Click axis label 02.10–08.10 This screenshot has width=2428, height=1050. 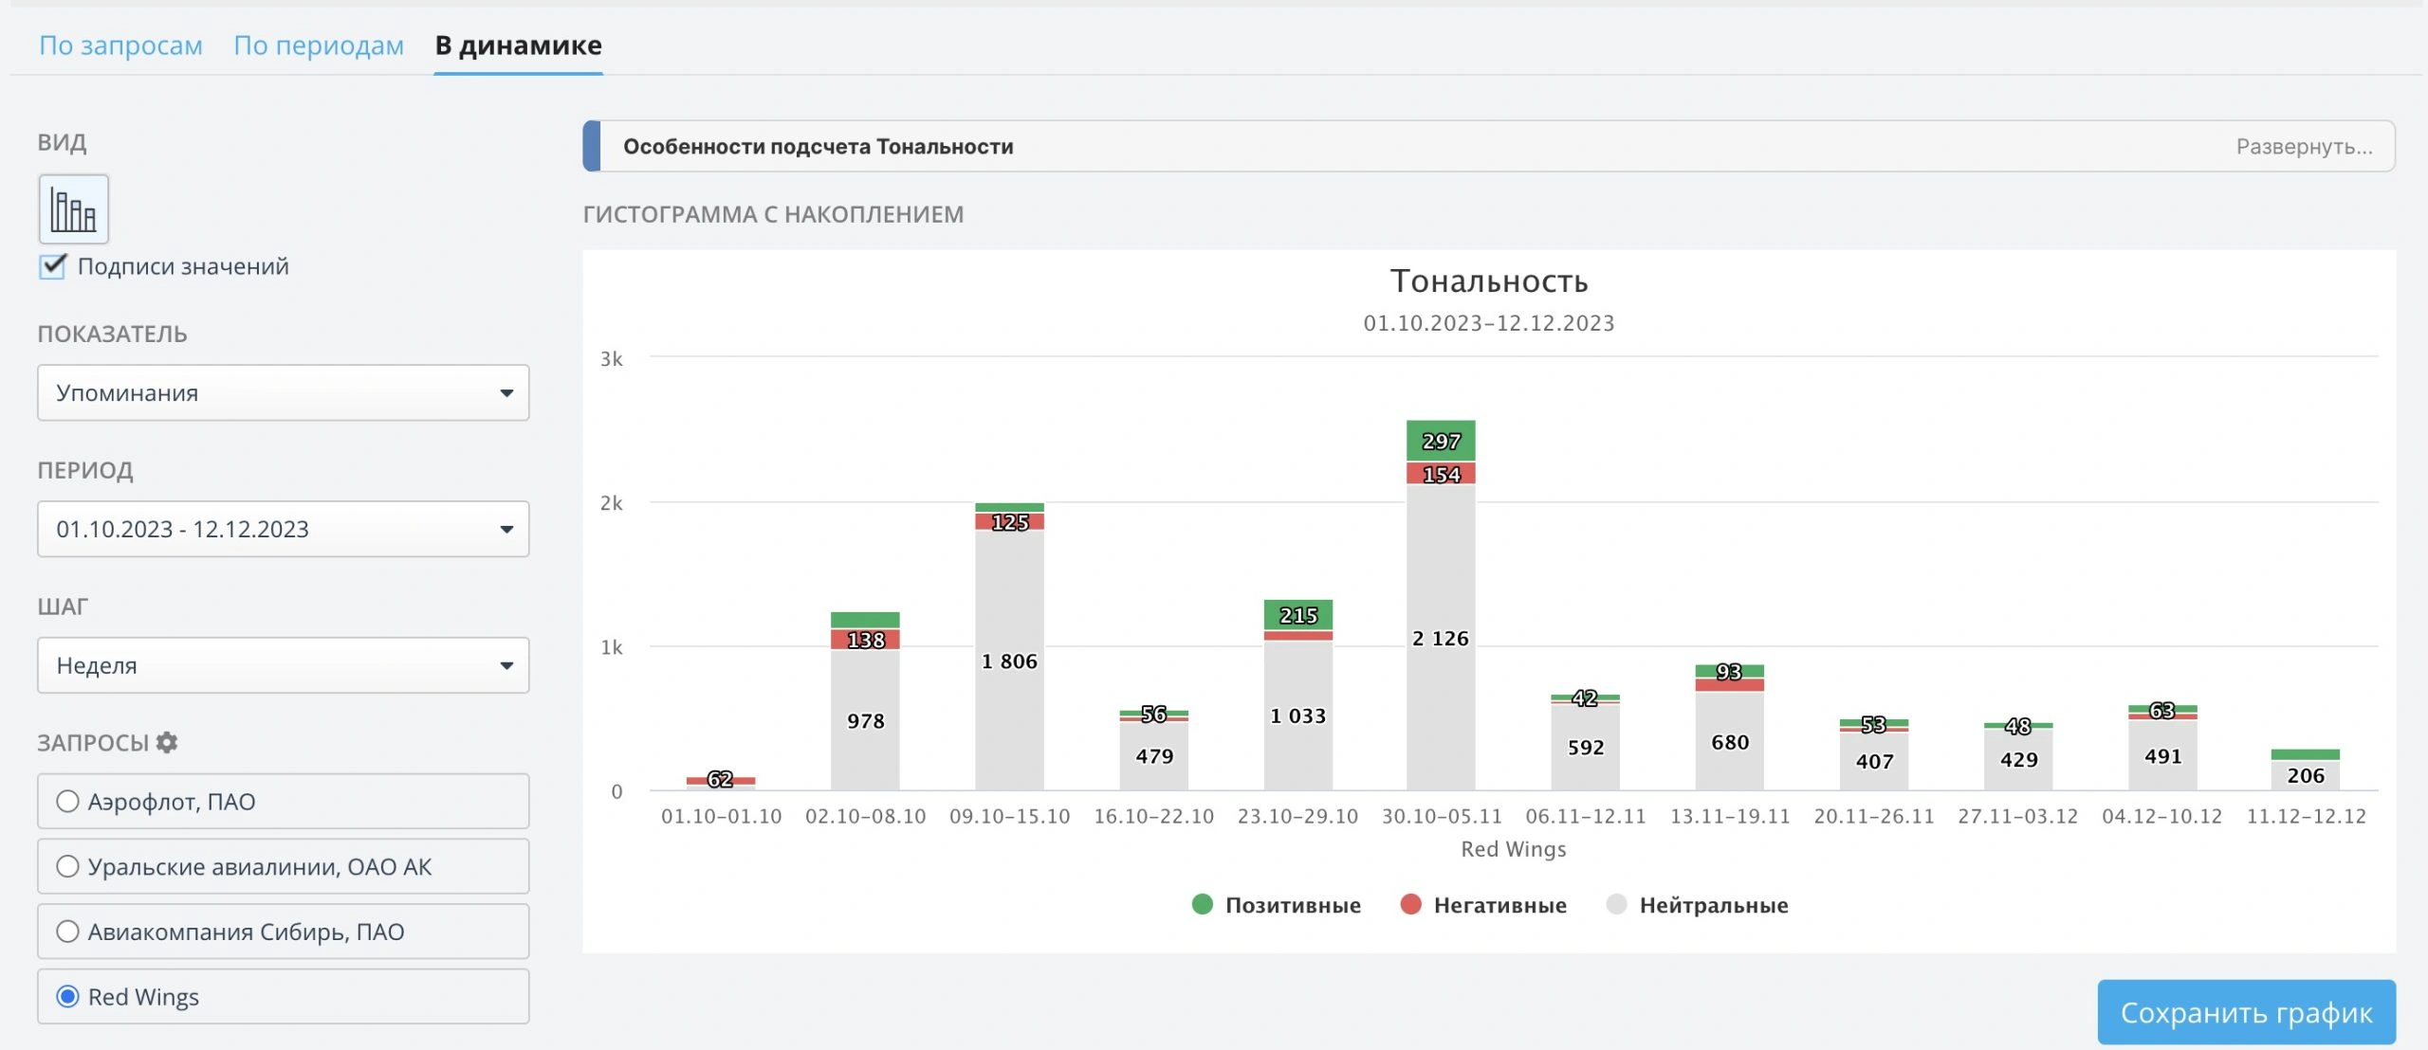pos(865,816)
